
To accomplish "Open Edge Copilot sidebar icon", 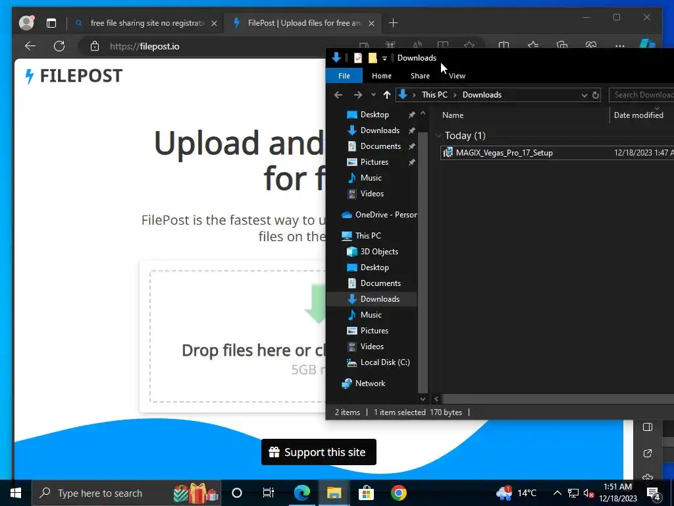I will tap(647, 44).
